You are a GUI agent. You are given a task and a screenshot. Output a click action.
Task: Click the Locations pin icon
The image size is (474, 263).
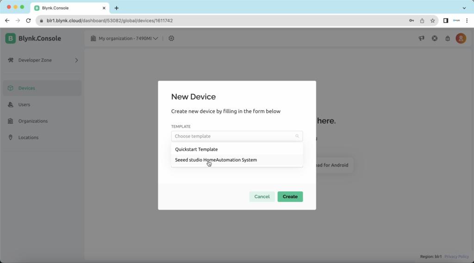(x=11, y=137)
